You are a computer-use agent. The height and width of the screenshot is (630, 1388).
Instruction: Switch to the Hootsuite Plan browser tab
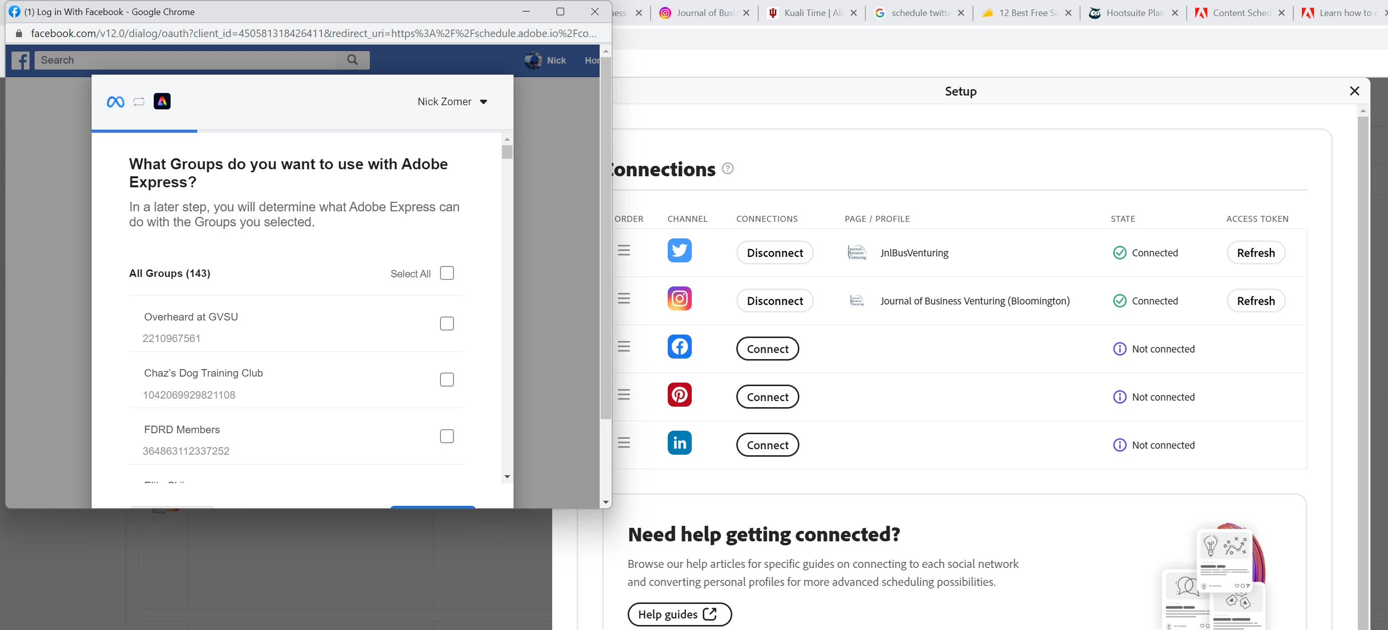click(x=1134, y=13)
